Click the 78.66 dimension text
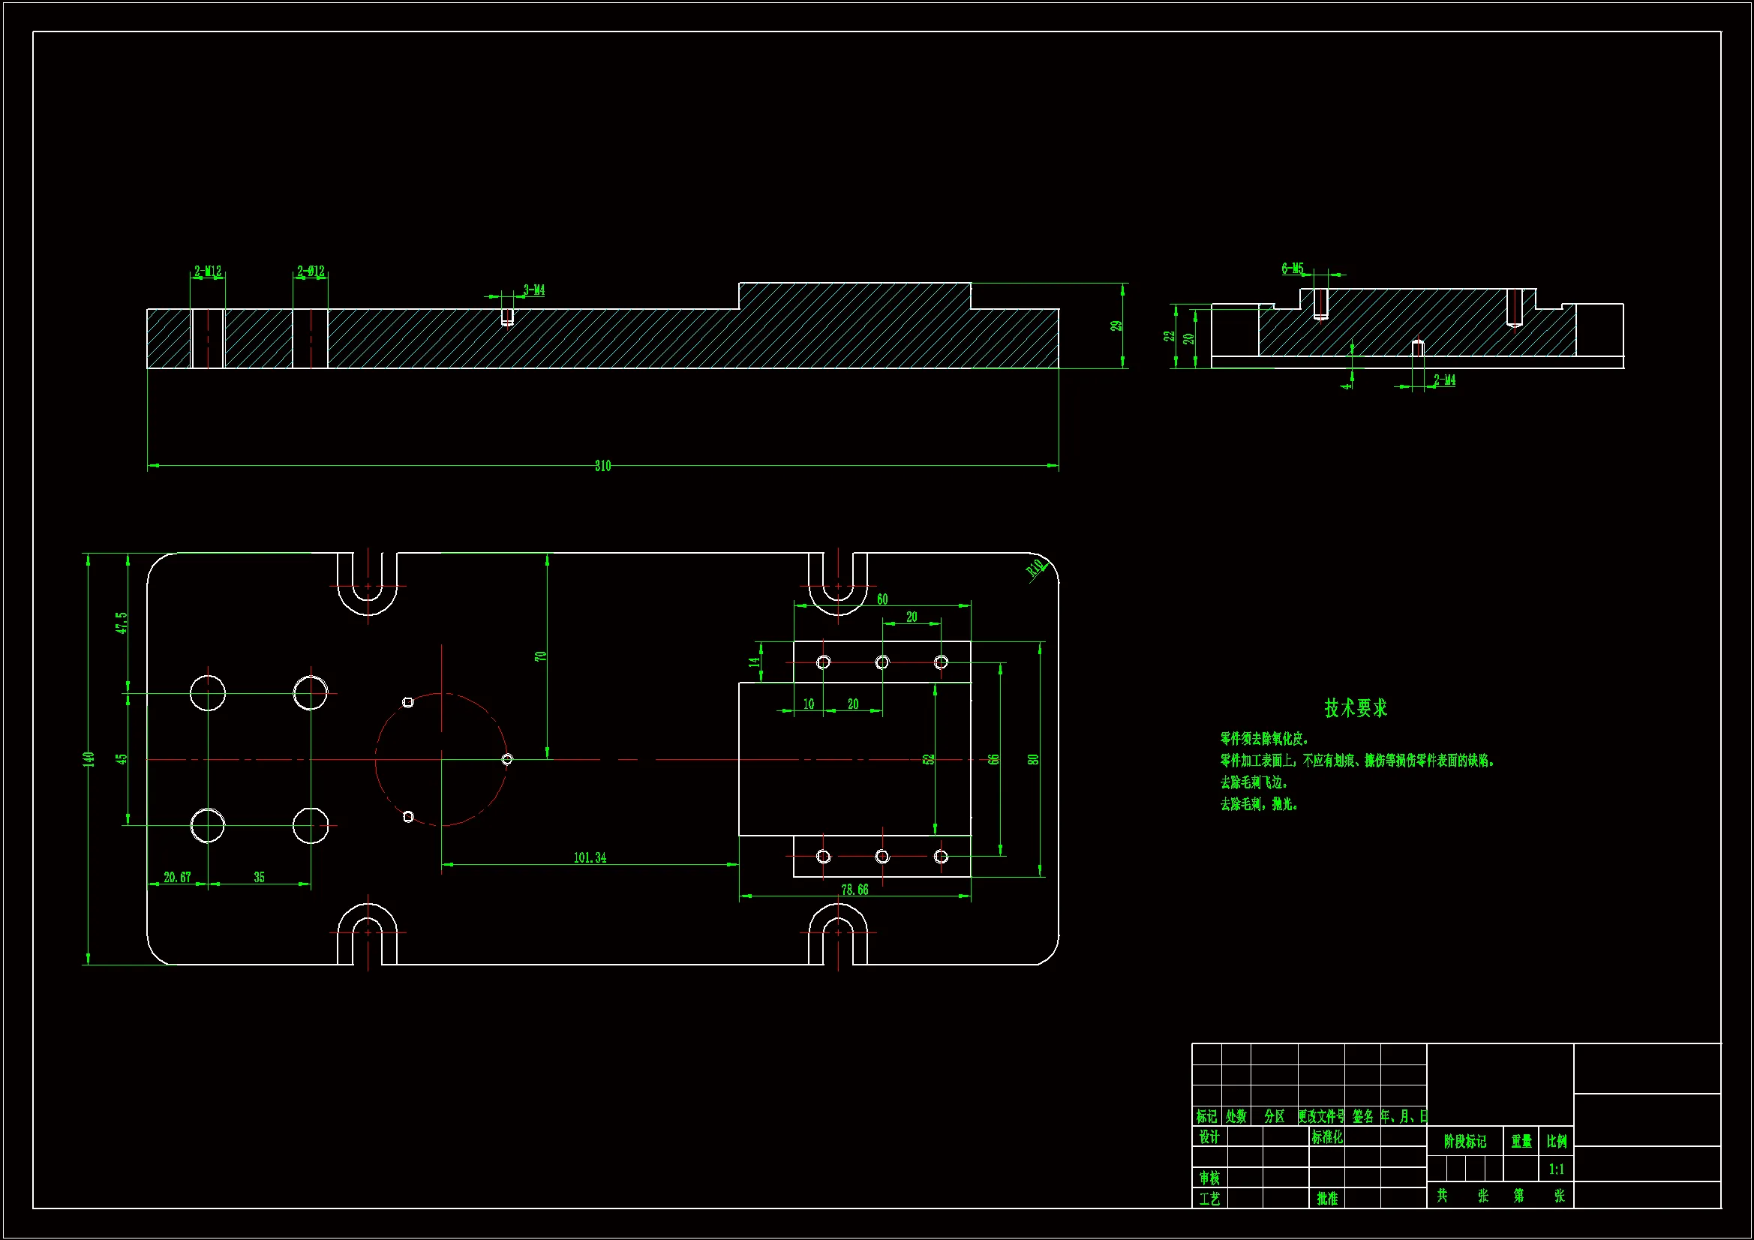 click(x=854, y=890)
